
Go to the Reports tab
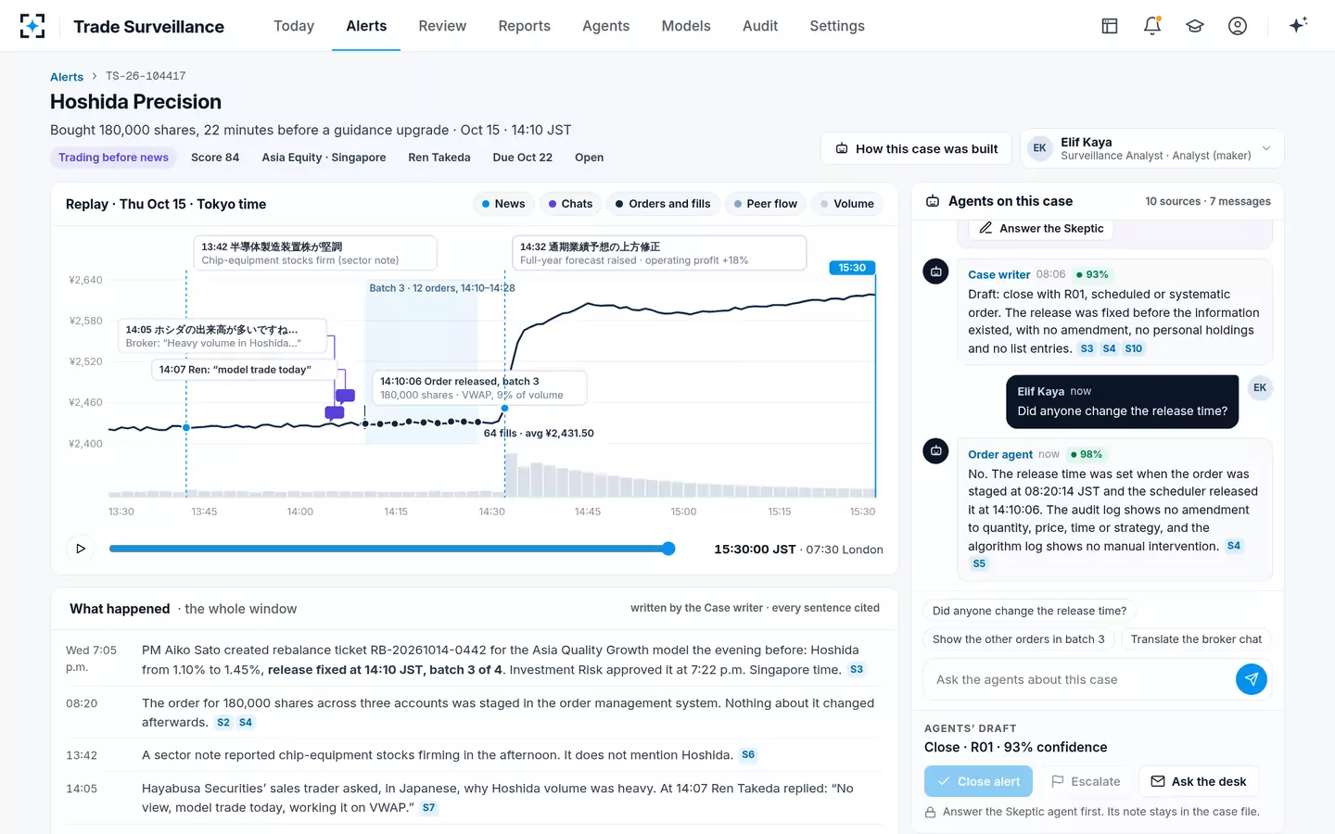pos(525,26)
